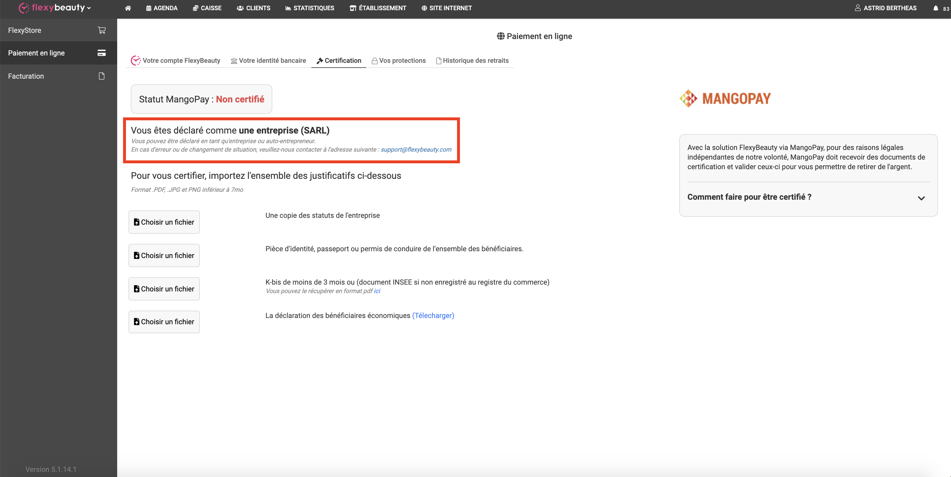Image resolution: width=951 pixels, height=477 pixels.
Task: Open the SITE INTERNET menu
Action: pos(446,8)
